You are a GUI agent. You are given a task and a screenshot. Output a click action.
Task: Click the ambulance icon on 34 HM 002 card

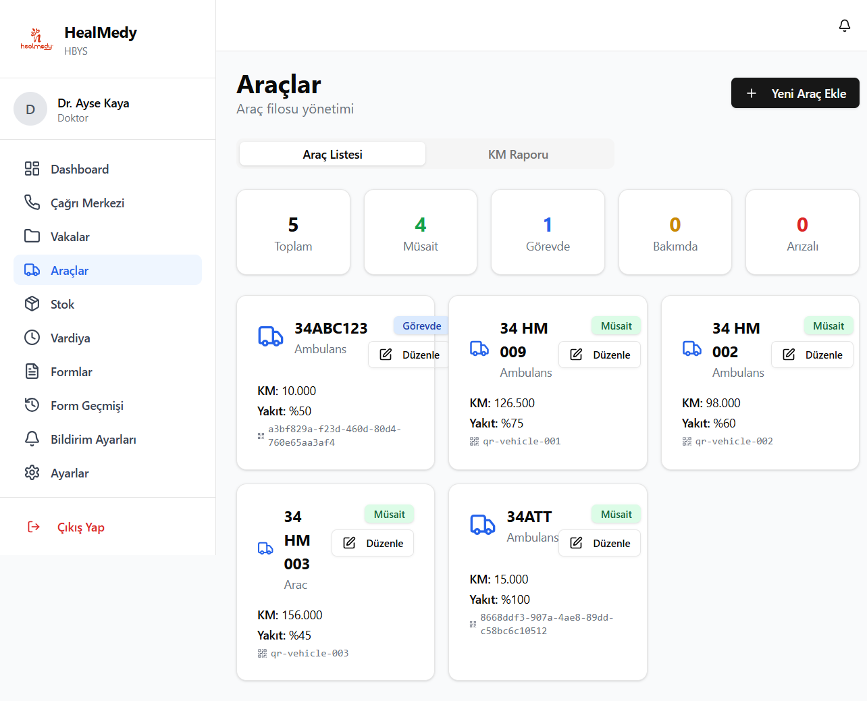(691, 348)
